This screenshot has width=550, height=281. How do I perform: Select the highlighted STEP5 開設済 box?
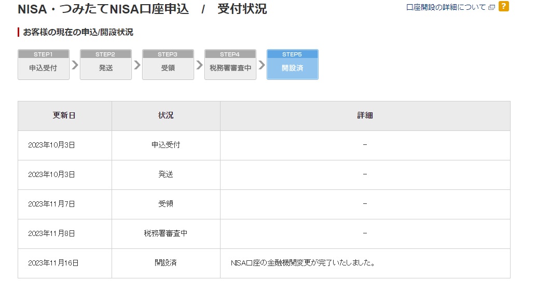point(293,64)
